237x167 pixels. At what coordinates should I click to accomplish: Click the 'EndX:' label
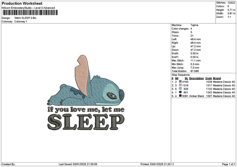[x=175, y=54]
